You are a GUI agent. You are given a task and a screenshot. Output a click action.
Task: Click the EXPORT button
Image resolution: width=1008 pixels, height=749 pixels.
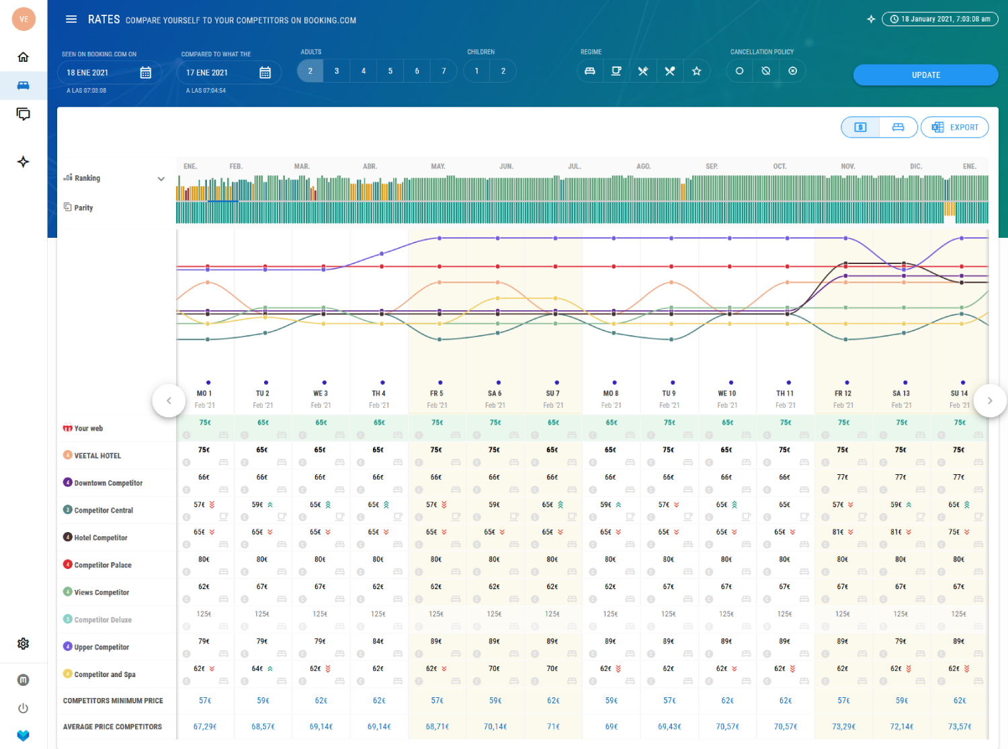click(955, 127)
